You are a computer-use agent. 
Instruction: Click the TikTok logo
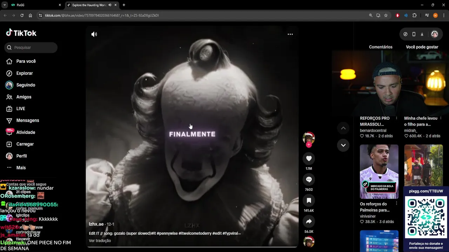21,33
